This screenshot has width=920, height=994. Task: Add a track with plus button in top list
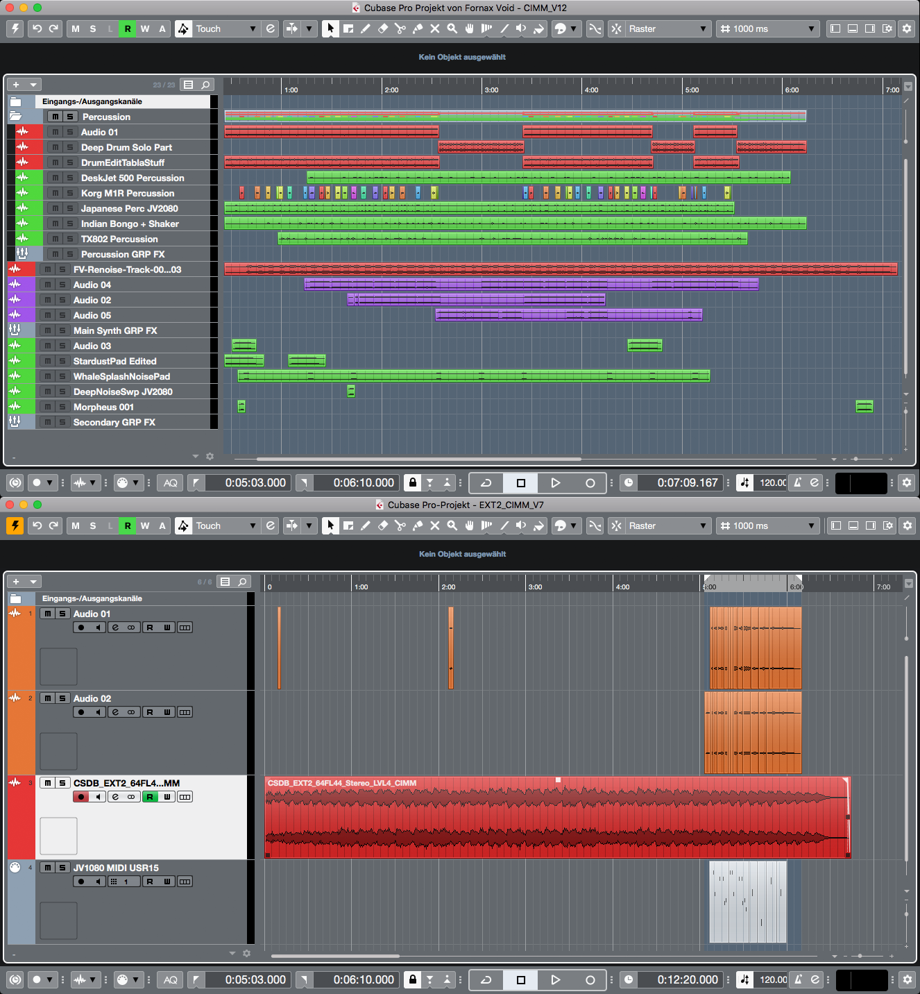tap(16, 85)
